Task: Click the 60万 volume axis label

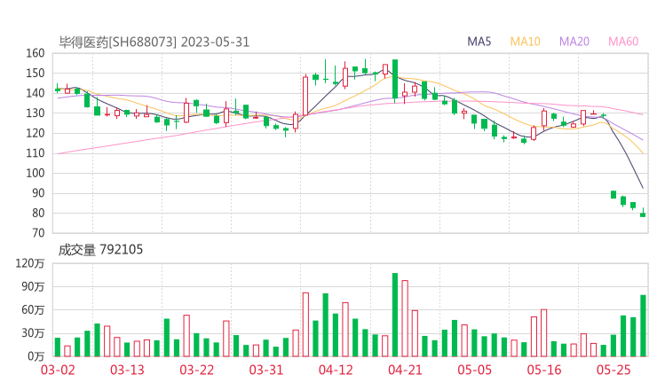Action: (33, 309)
